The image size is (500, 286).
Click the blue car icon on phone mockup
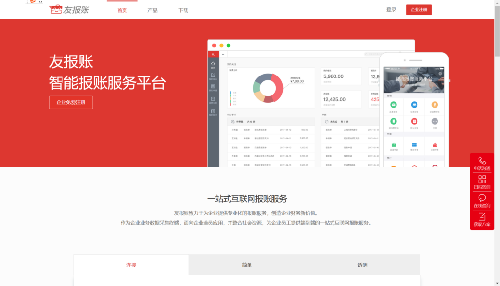click(414, 104)
